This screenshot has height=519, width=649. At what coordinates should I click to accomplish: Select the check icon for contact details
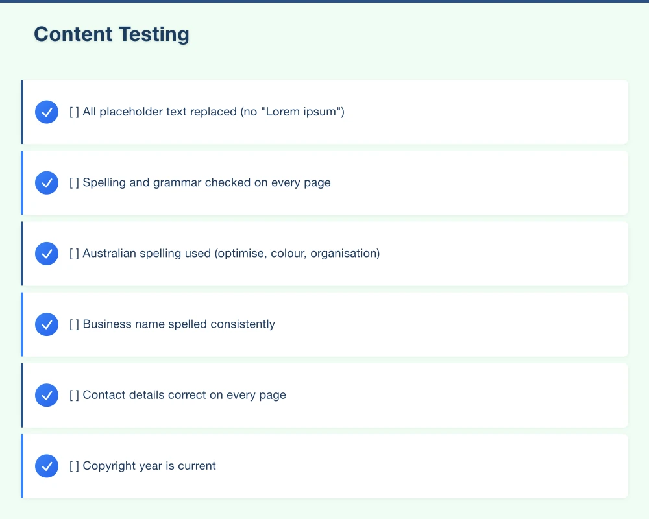[46, 394]
